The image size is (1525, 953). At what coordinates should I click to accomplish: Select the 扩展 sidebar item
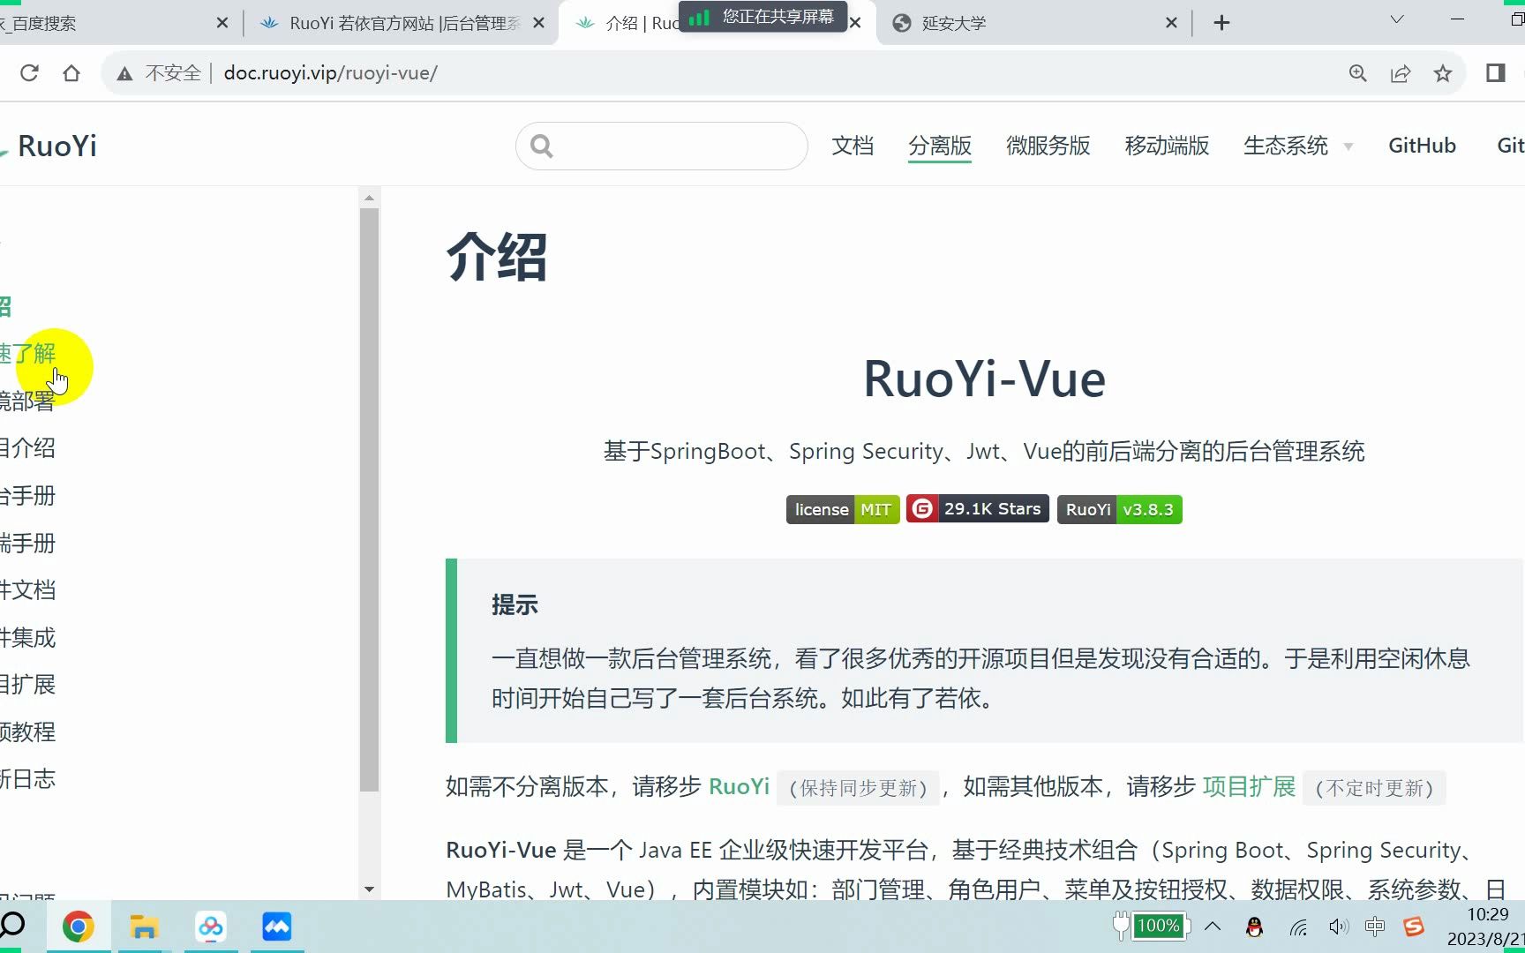[28, 684]
